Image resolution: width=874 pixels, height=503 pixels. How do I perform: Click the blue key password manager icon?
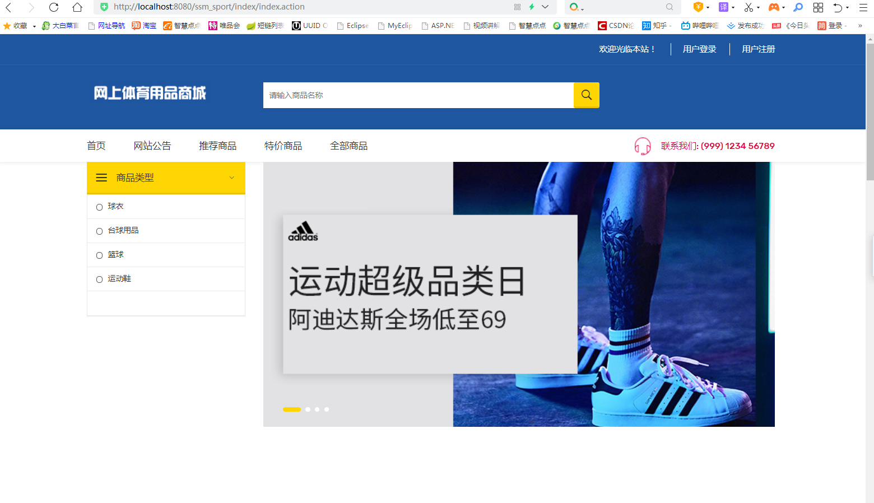pyautogui.click(x=798, y=7)
